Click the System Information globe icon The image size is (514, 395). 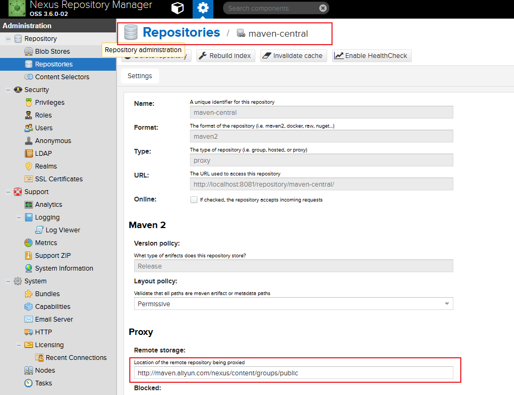29,268
